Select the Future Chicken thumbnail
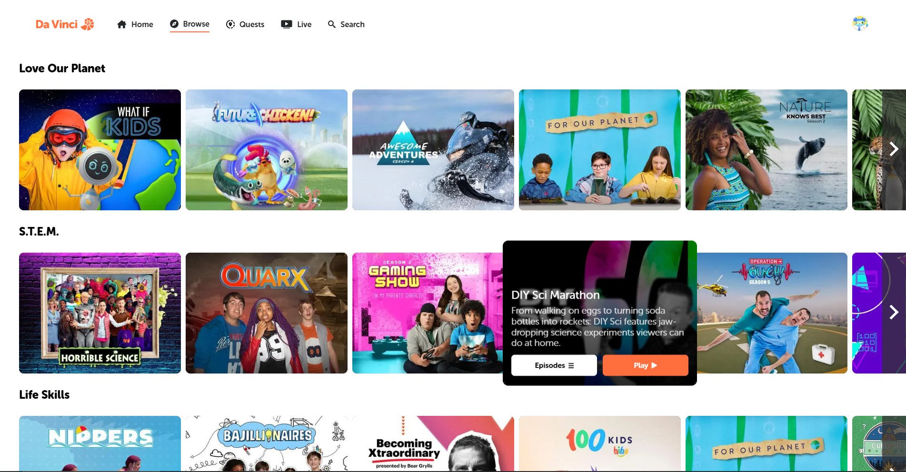This screenshot has height=472, width=906. pyautogui.click(x=267, y=150)
